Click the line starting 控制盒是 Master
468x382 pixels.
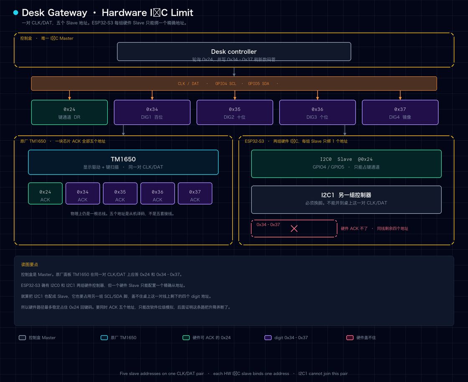pos(102,274)
